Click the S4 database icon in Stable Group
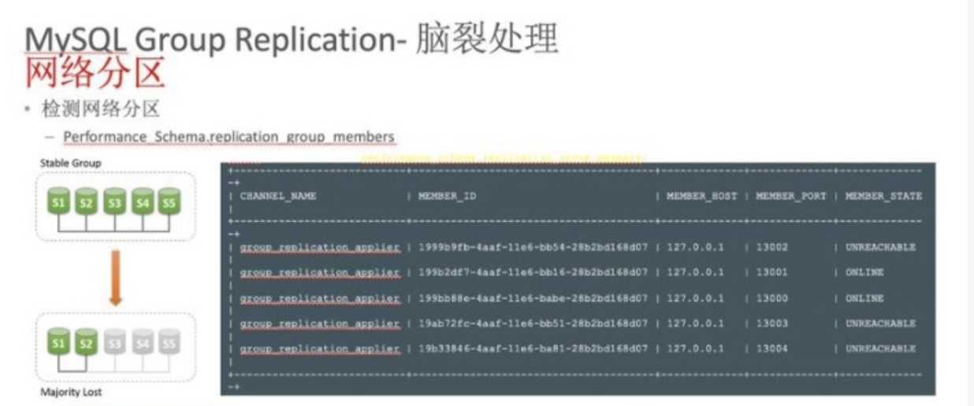The height and width of the screenshot is (406, 974). pyautogui.click(x=142, y=201)
